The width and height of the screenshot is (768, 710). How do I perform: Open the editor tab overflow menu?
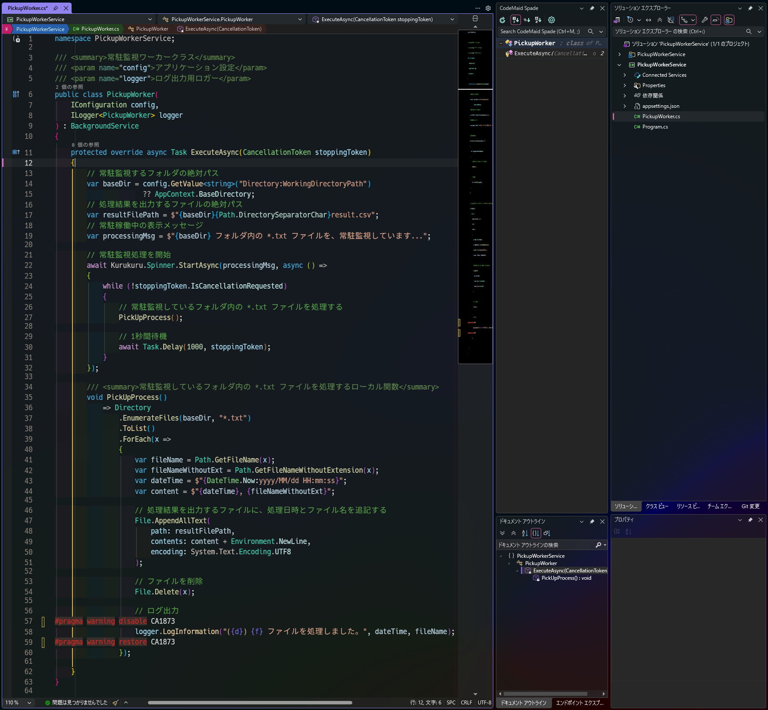click(x=478, y=8)
